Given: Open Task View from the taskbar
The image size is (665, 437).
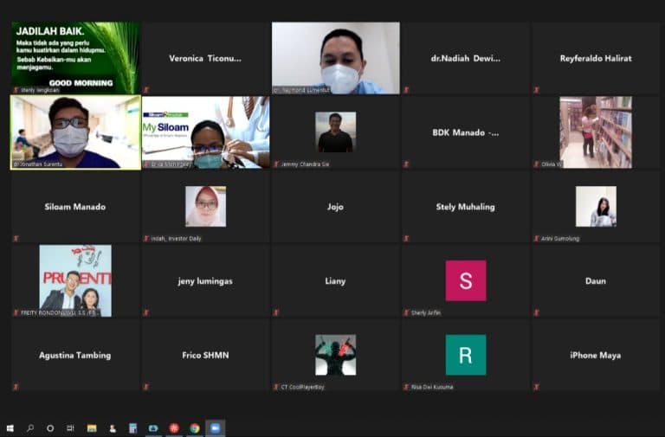Looking at the screenshot, I should click(70, 428).
